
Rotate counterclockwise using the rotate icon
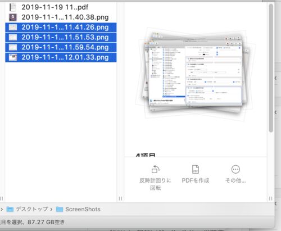155,169
